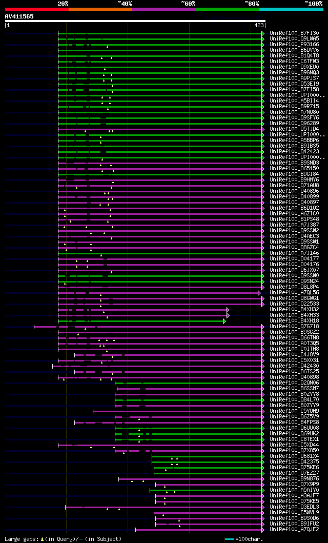Screen dimensions: 328x543
Task: Select hit UniRef100_B1PS48
Action: (x=295, y=219)
